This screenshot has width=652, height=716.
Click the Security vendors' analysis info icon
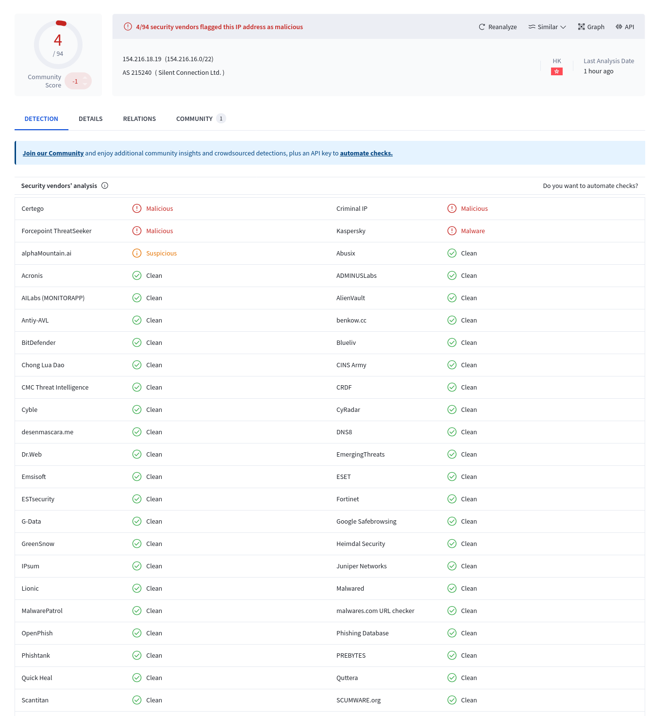(x=104, y=186)
